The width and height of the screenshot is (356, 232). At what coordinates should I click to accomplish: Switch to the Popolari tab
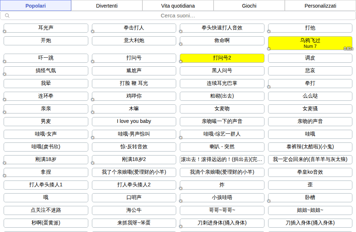(x=36, y=6)
